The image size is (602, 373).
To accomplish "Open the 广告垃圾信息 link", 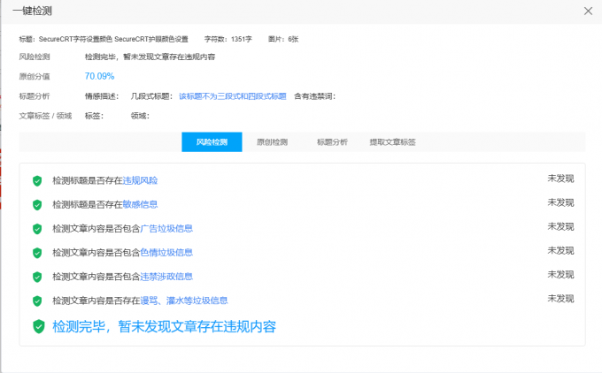I will [x=166, y=228].
